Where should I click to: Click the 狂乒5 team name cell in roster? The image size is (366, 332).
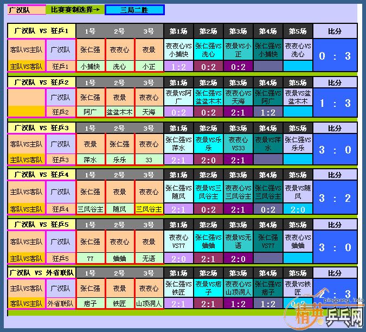pyautogui.click(x=61, y=258)
